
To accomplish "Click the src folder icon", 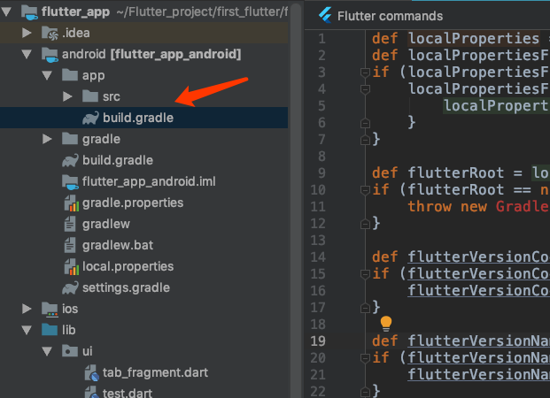I will [90, 96].
